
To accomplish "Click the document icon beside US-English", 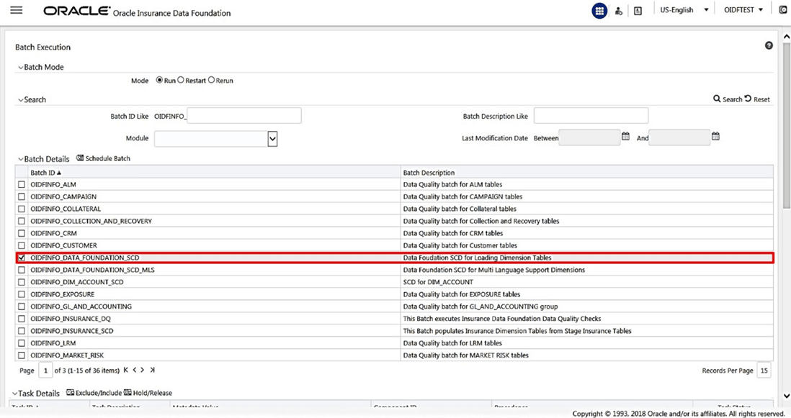I will tap(638, 11).
